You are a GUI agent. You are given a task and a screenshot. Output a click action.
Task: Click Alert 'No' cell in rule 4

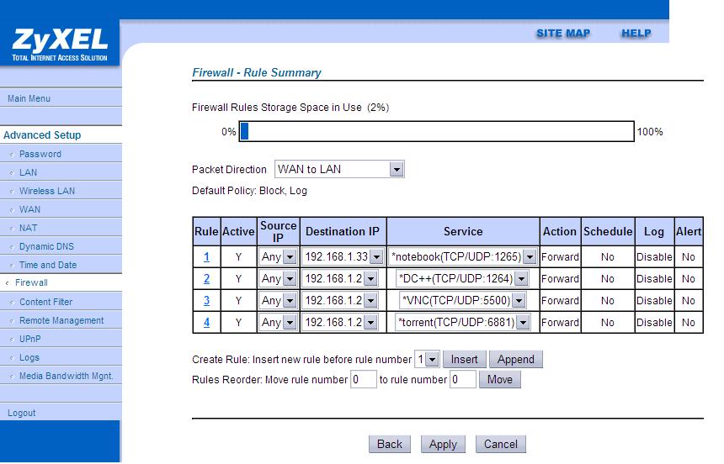[689, 323]
